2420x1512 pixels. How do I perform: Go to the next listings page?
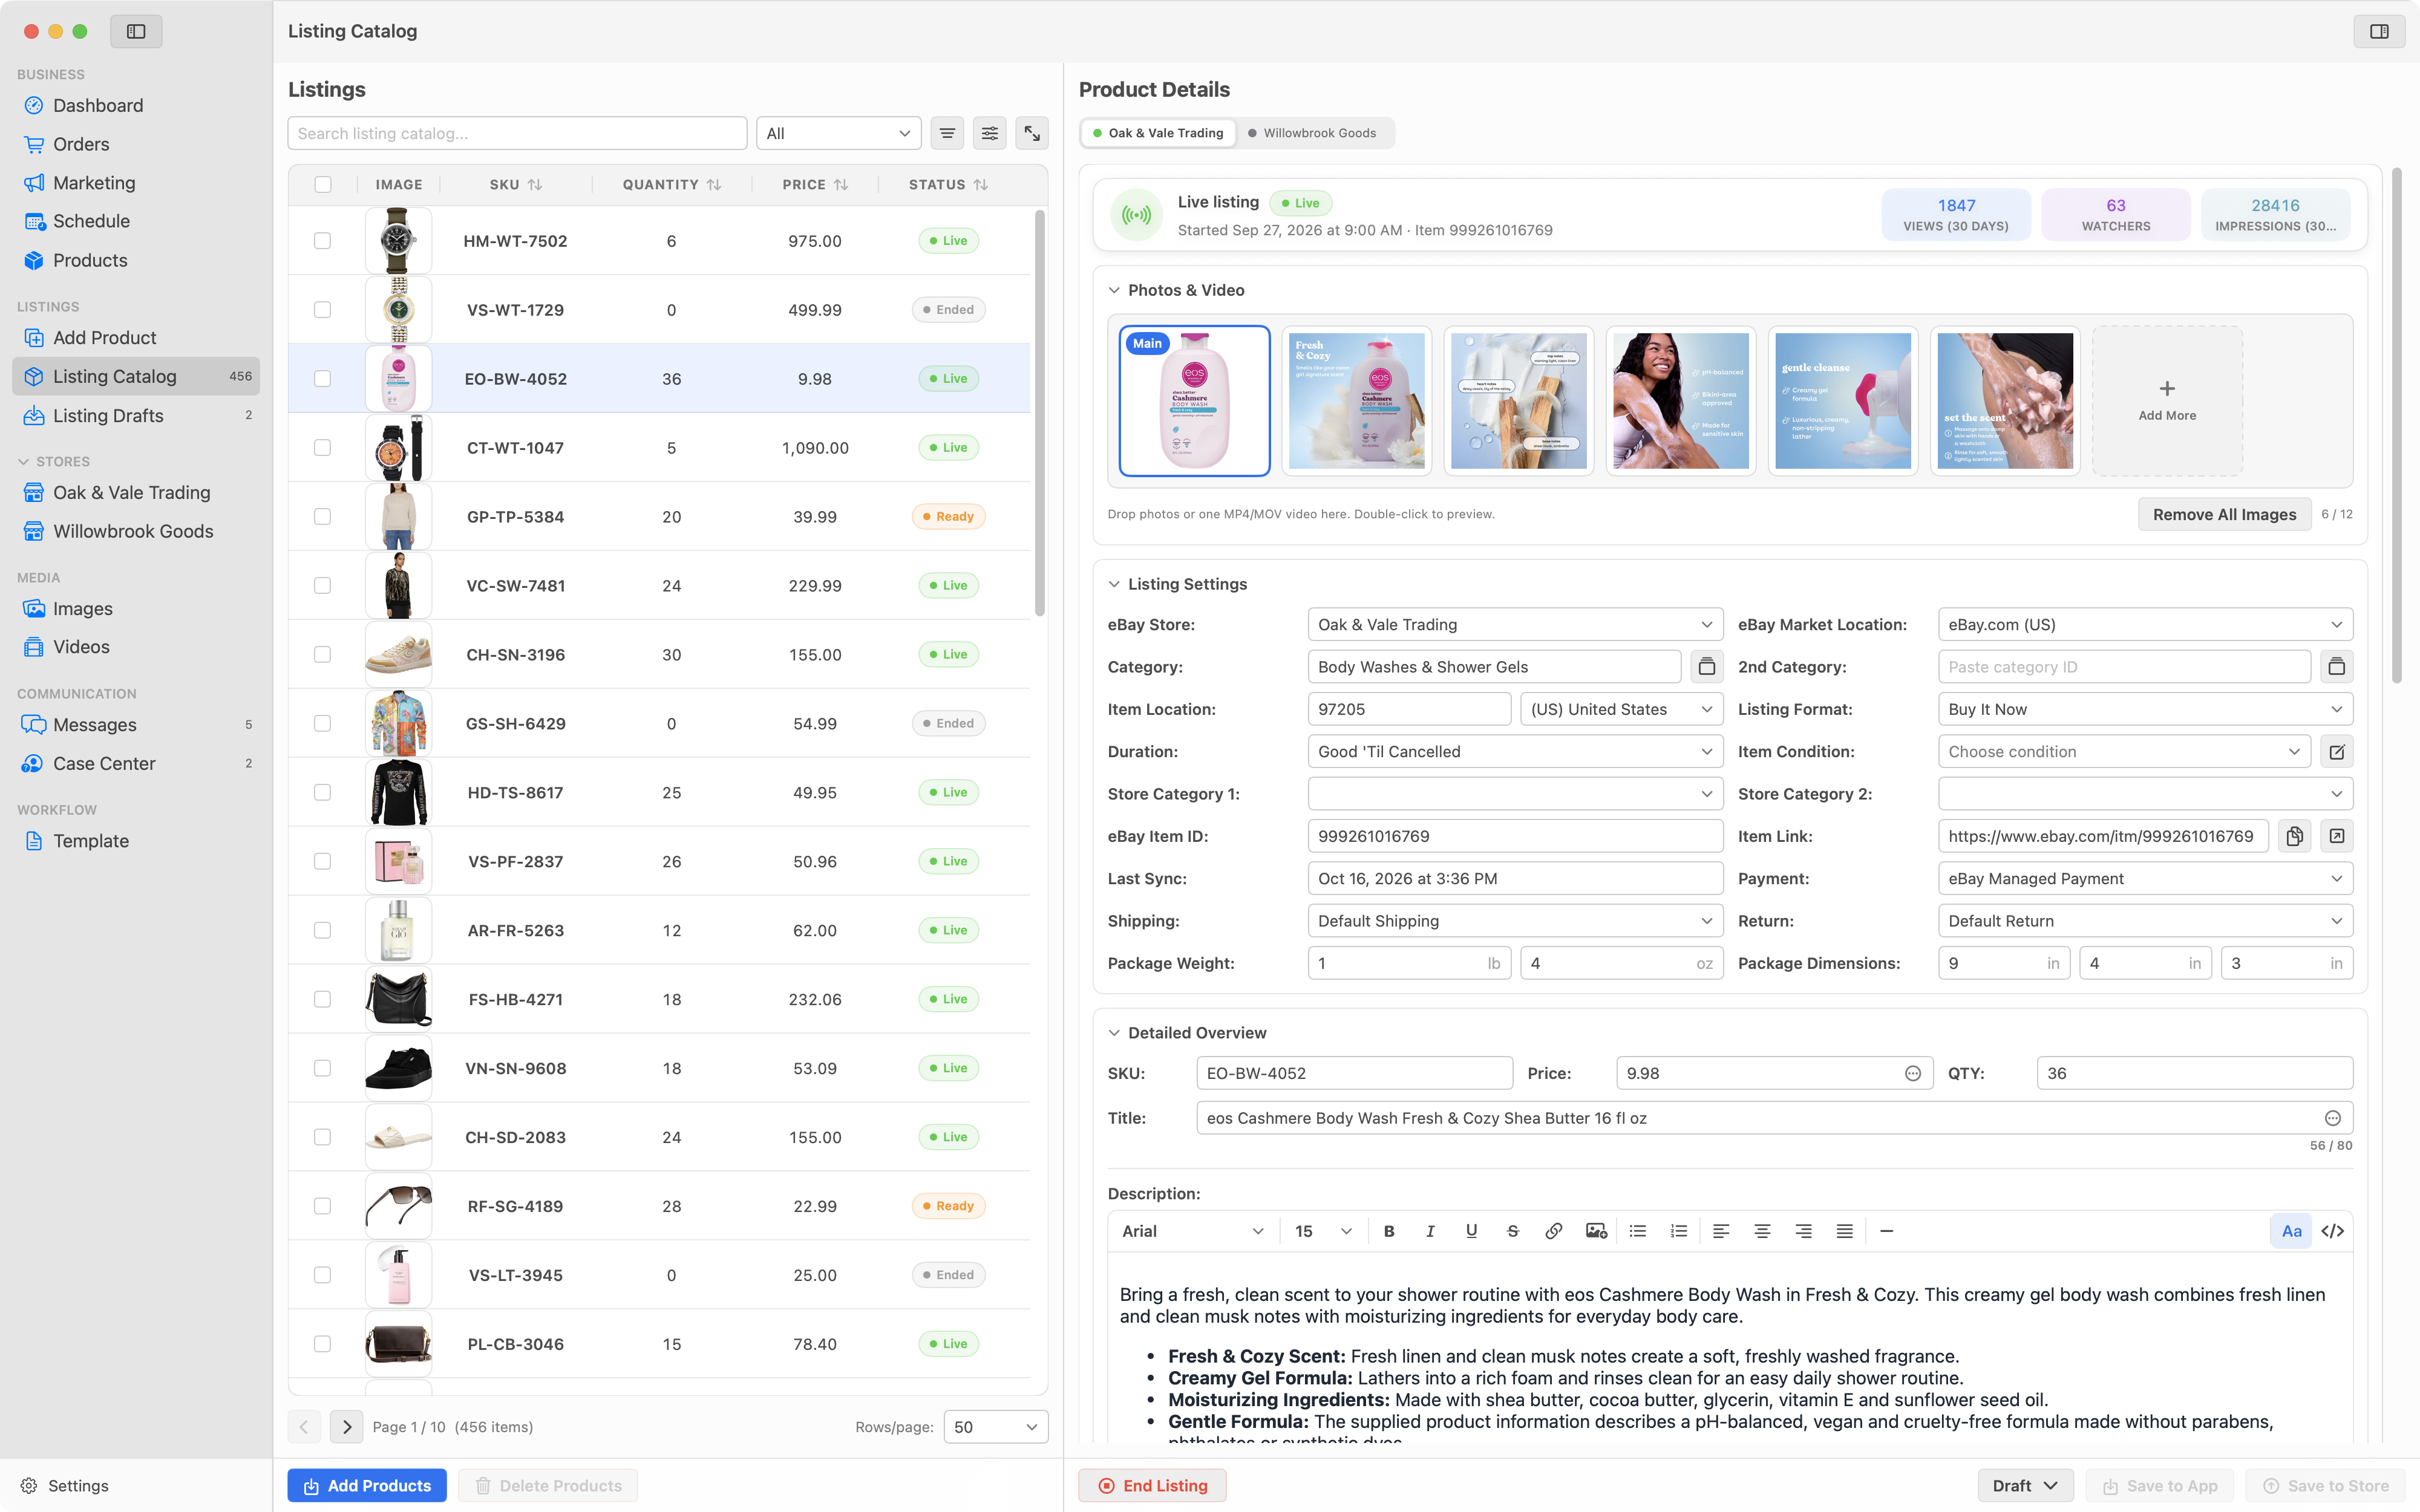tap(347, 1427)
